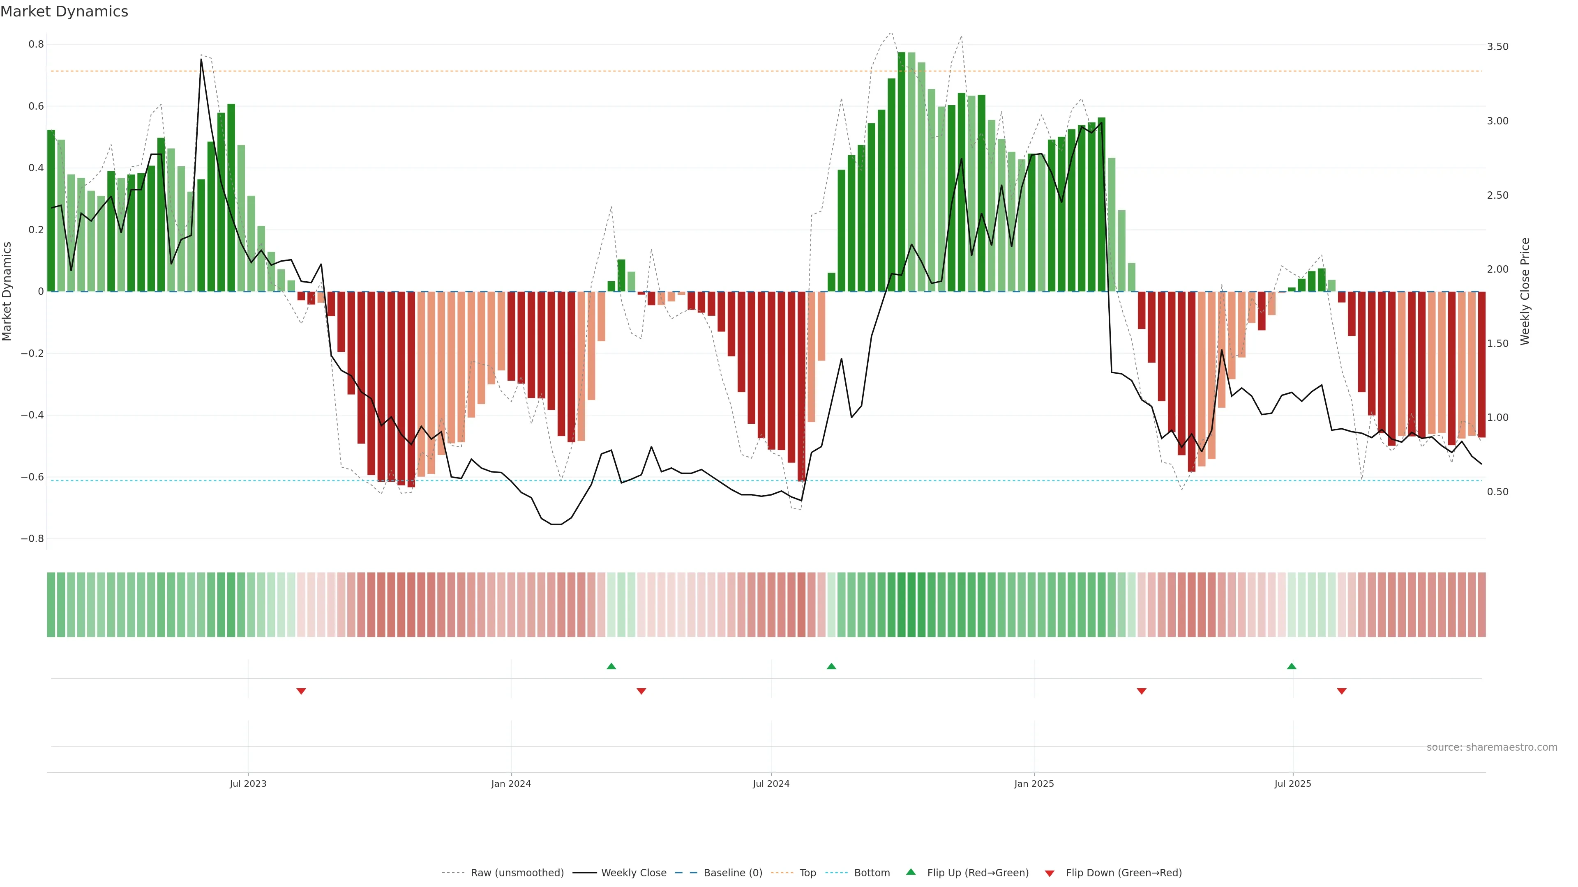Screen dimensions: 1578x887
Task: Click the first green flip-up marker near April 2024
Action: 611,666
